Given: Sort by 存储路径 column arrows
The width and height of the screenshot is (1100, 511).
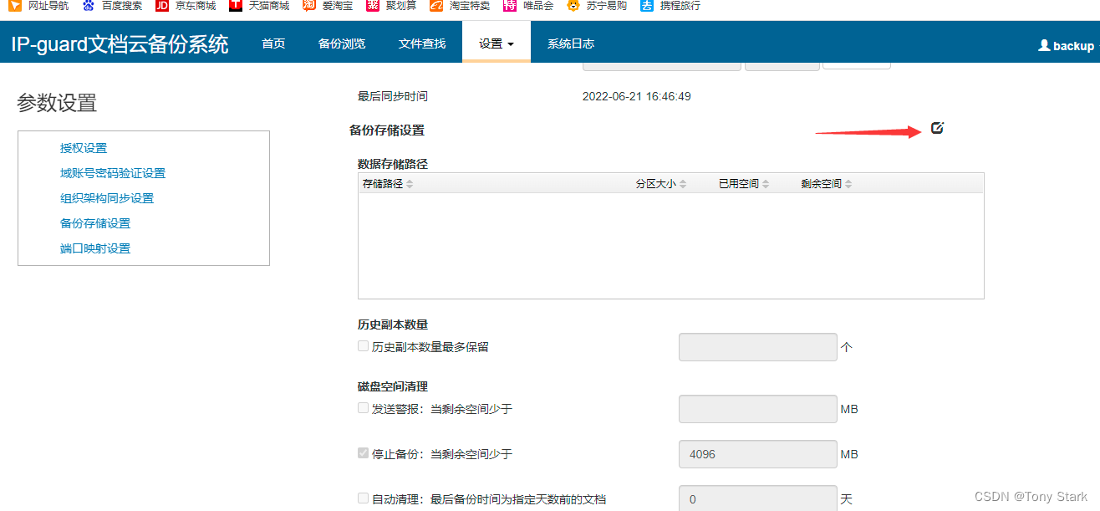Looking at the screenshot, I should pyautogui.click(x=410, y=184).
